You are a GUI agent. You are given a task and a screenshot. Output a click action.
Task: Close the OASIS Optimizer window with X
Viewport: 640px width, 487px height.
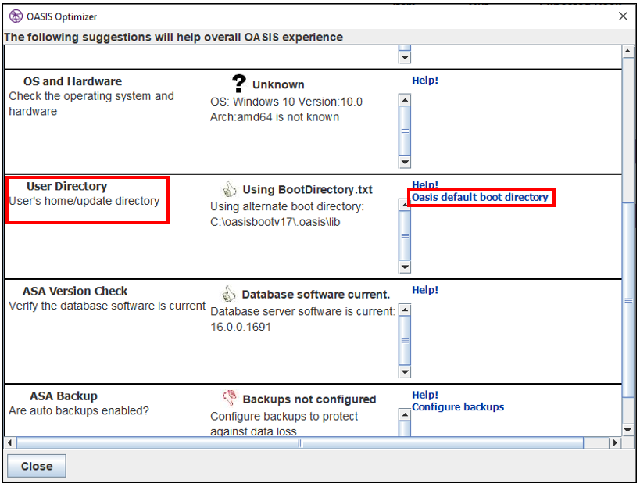coord(623,16)
